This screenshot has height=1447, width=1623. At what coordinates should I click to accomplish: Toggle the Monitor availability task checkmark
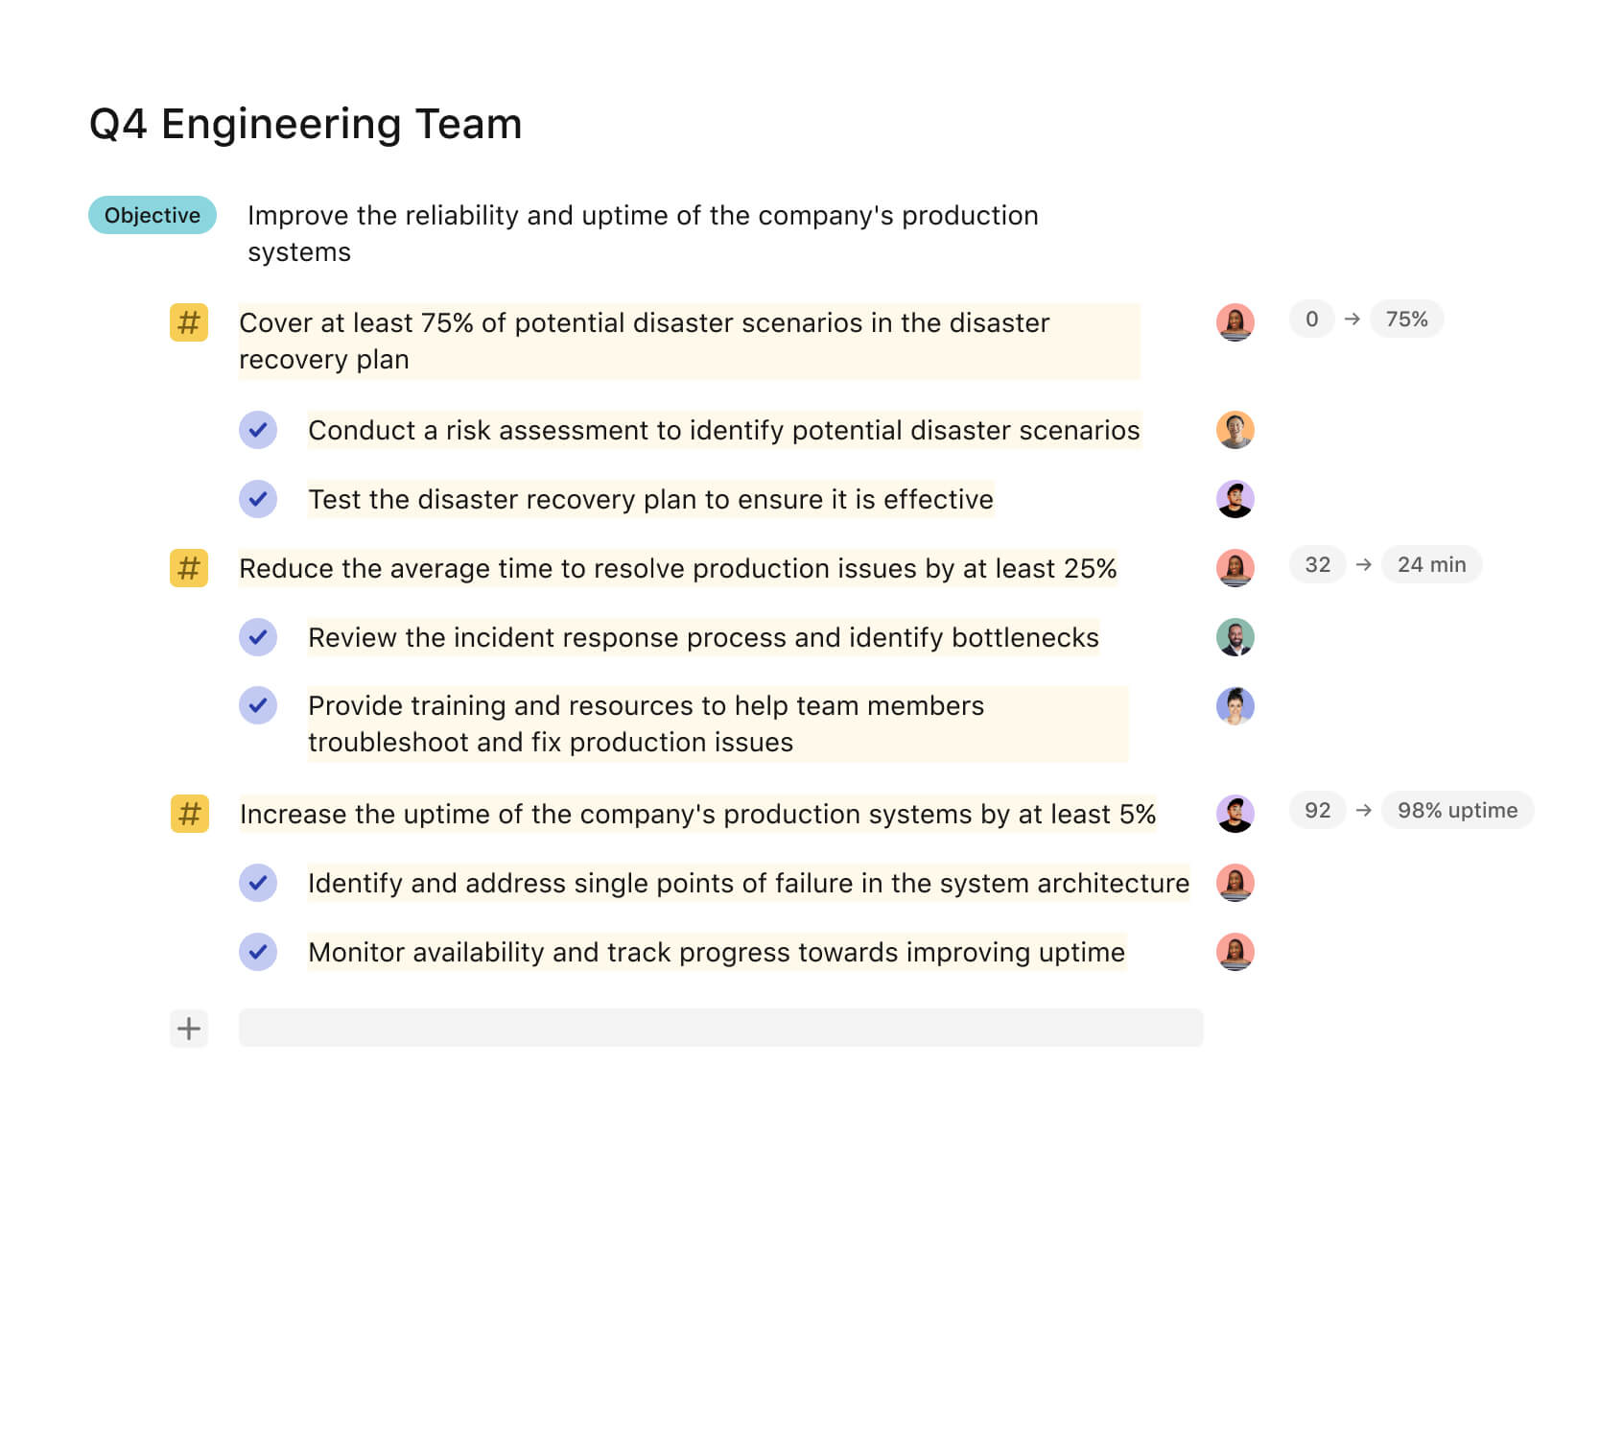(258, 952)
